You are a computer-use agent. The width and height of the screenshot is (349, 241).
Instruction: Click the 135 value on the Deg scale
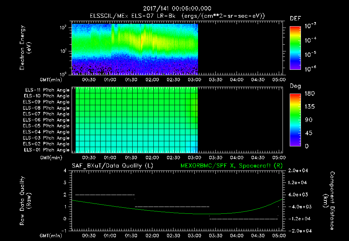[x=309, y=107]
